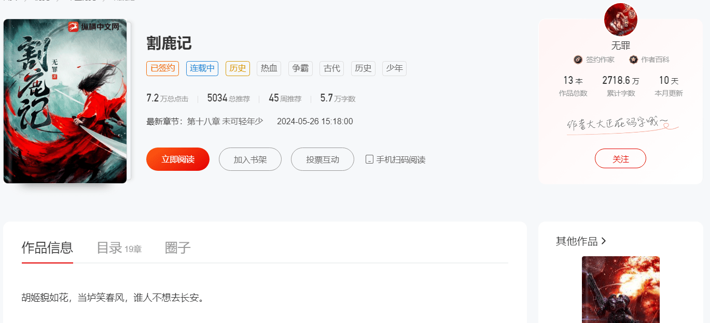This screenshot has width=710, height=323.
Task: Open latest chapter 第十八章 未可轻年少
Action: (225, 122)
